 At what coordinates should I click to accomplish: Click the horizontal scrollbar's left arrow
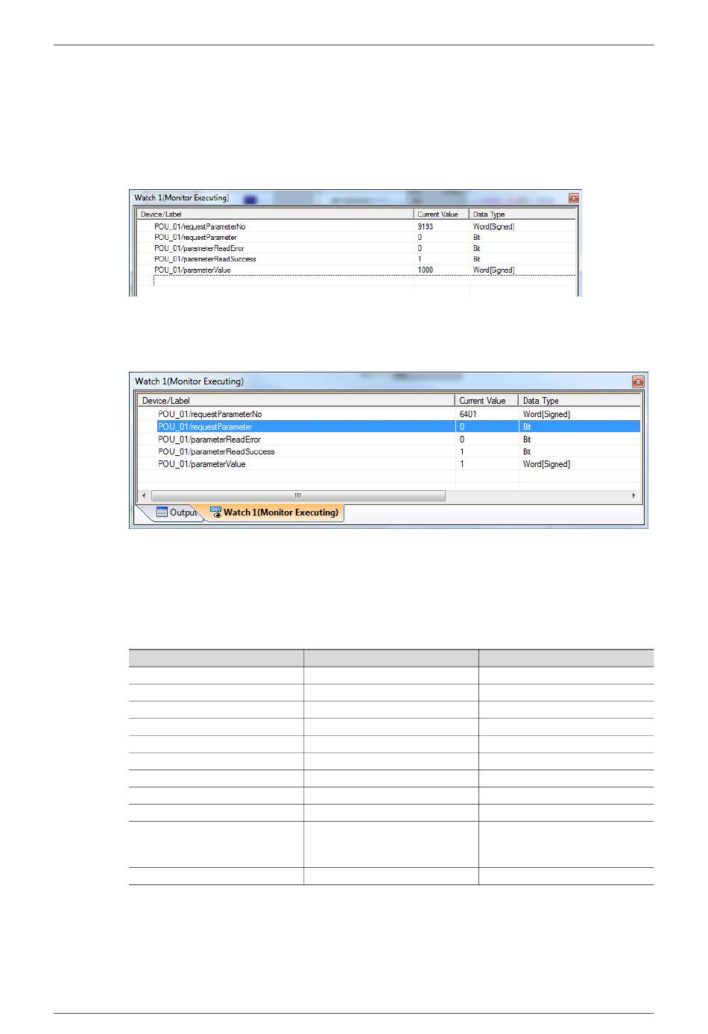(x=144, y=495)
